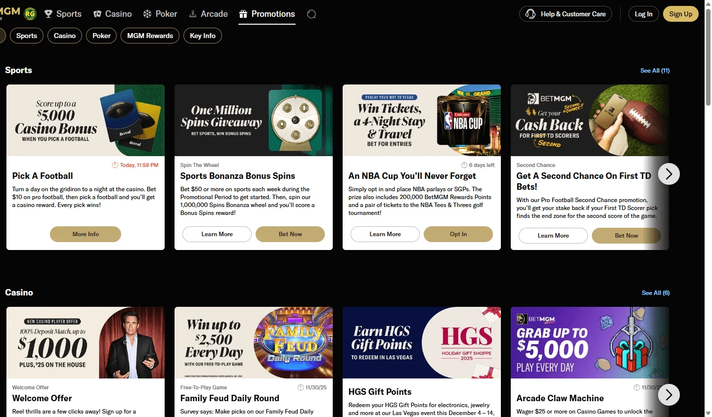
Task: Open the search magnifier icon
Action: click(x=311, y=14)
